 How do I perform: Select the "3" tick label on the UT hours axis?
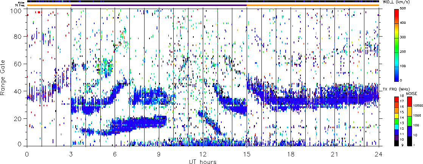(71, 153)
